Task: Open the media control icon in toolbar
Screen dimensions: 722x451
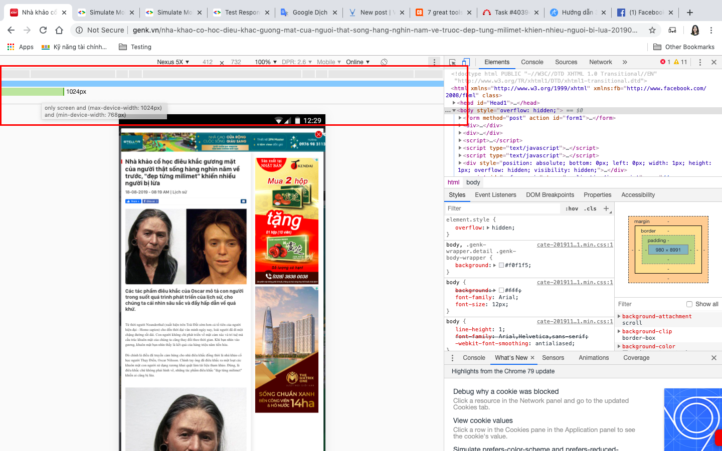Action: 672,30
